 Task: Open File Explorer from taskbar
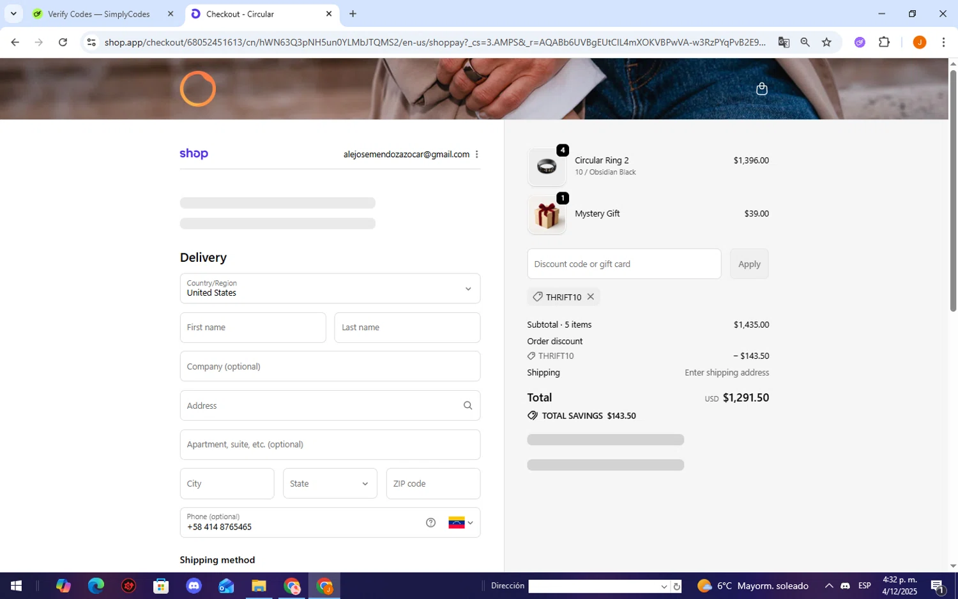click(x=259, y=586)
